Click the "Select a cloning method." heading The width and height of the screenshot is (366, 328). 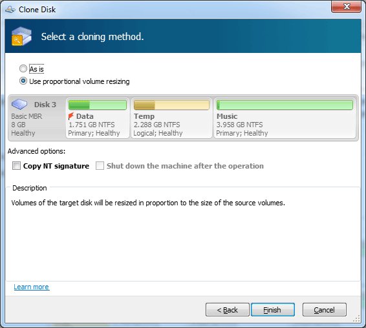tap(92, 37)
